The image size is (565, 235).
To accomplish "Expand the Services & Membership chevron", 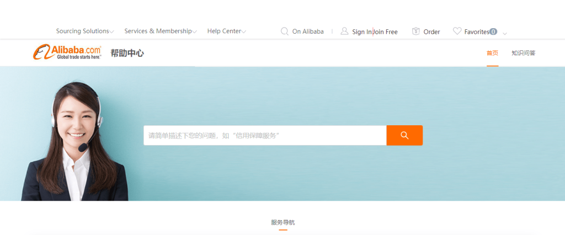I will [x=195, y=31].
